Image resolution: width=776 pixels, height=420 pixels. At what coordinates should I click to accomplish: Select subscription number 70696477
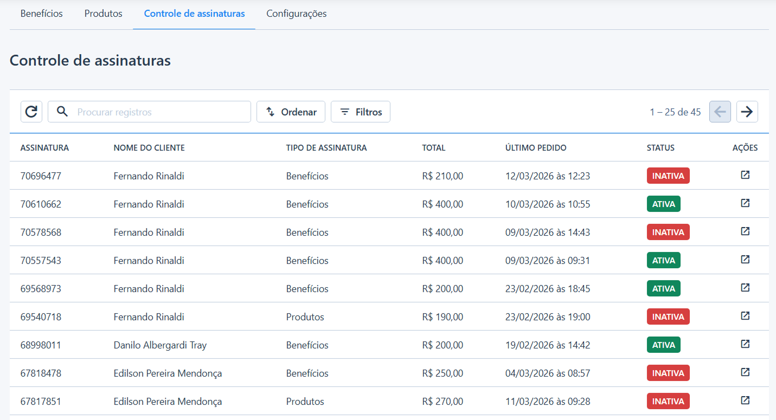pos(41,176)
